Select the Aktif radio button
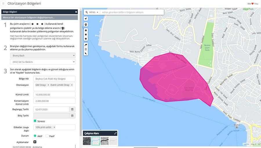The image size is (261, 148). coord(35,136)
